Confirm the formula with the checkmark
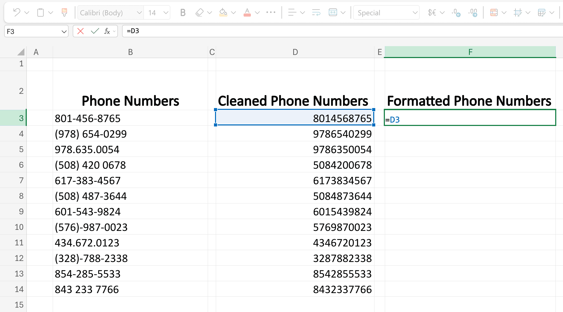563x312 pixels. pyautogui.click(x=95, y=31)
